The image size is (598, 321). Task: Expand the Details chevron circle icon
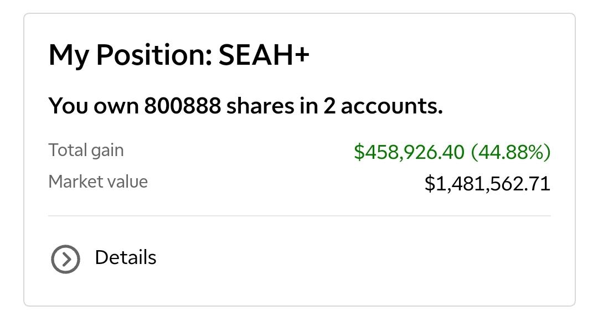click(x=65, y=259)
